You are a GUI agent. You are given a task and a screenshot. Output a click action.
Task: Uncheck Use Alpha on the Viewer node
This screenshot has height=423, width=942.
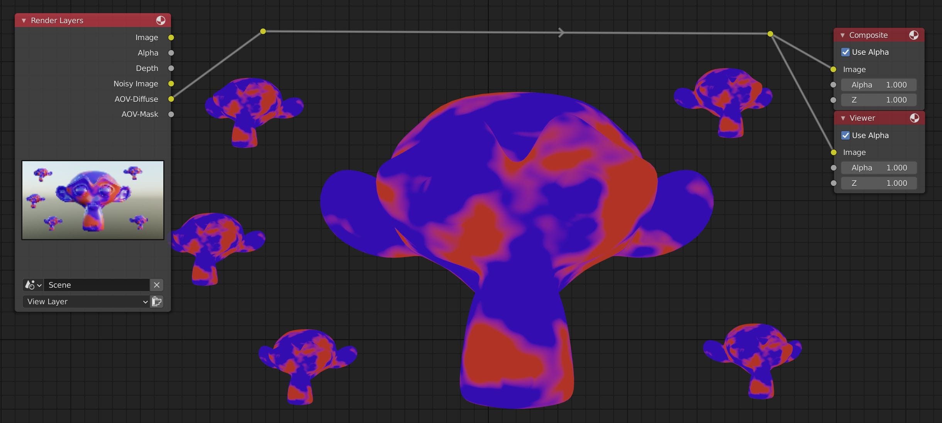845,135
